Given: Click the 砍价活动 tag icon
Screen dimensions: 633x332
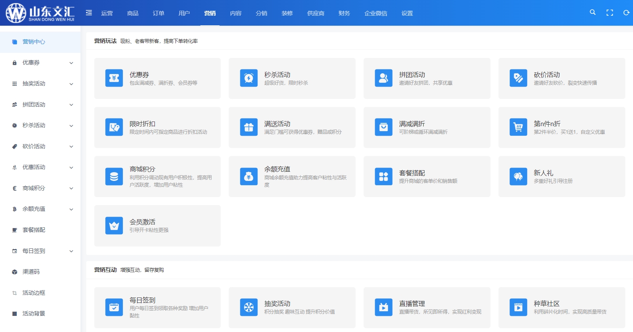Looking at the screenshot, I should click(x=518, y=78).
